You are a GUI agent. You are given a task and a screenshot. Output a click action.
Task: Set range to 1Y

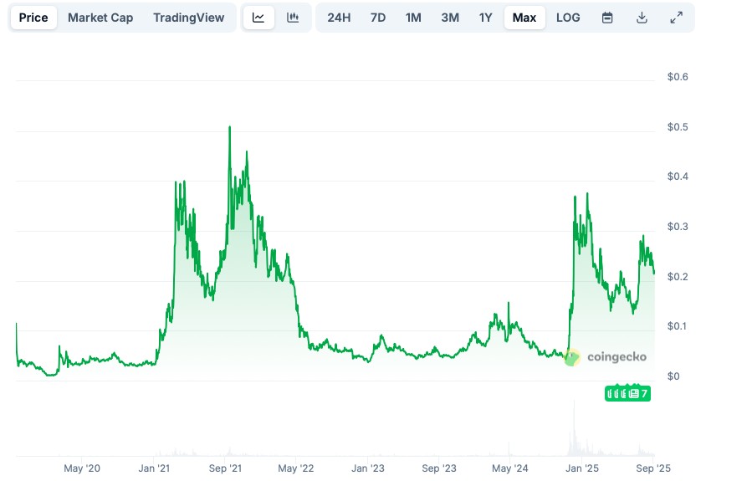click(485, 18)
